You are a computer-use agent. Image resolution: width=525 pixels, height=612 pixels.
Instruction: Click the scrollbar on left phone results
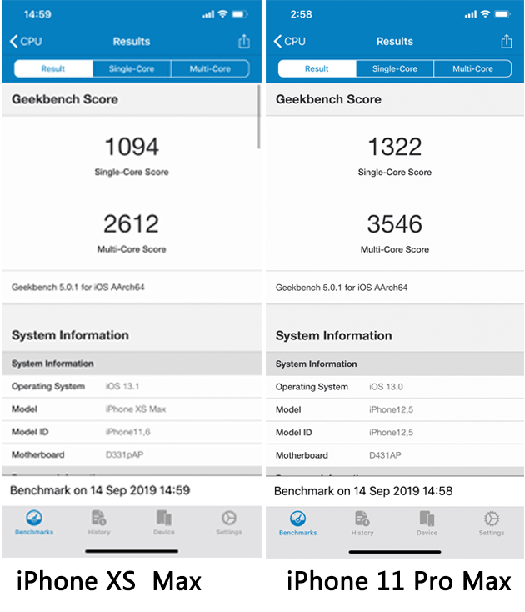pyautogui.click(x=258, y=117)
